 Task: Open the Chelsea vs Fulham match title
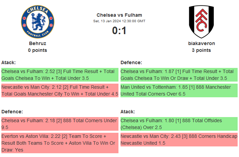pos(119,15)
